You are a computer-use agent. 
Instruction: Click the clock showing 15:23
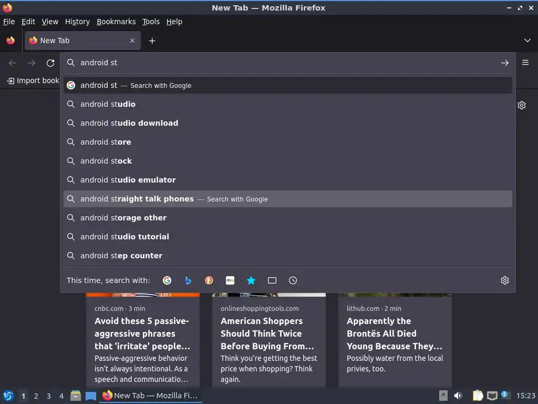pos(525,396)
